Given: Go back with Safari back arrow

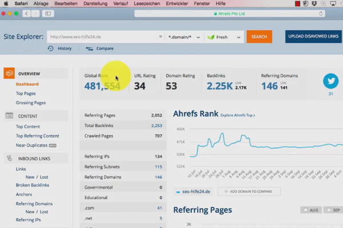Looking at the screenshot, I should tap(26, 14).
